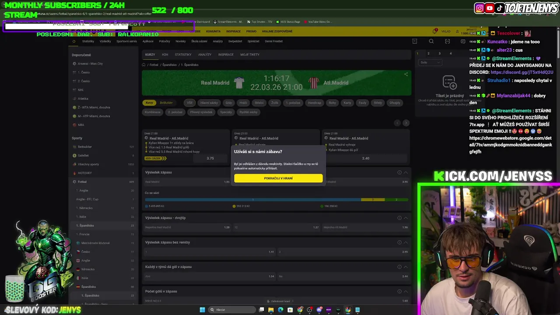Collapse the Výsledek zápasu section
560x315 pixels.
[406, 172]
